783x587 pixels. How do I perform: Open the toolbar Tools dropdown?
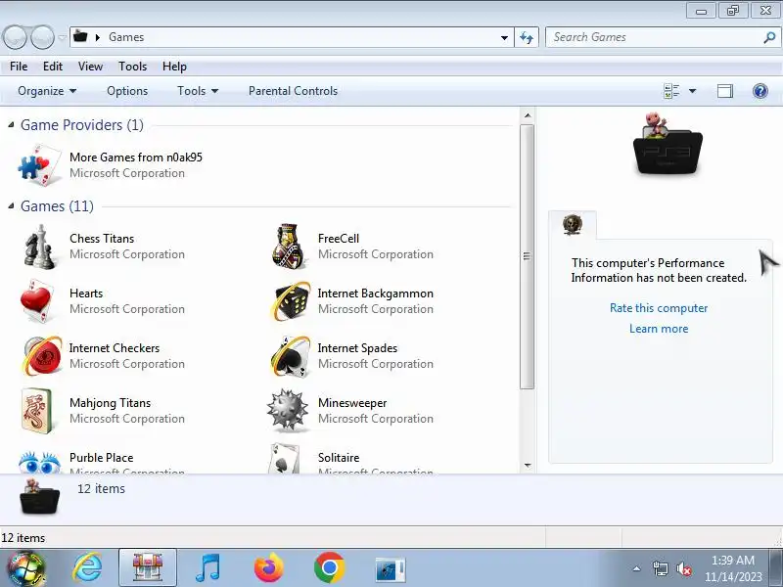click(198, 91)
